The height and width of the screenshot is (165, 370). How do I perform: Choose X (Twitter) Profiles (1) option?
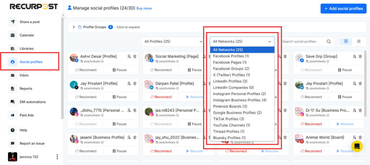coord(242,75)
